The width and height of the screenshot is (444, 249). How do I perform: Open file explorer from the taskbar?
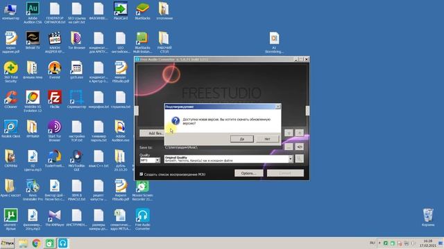(x=23, y=243)
